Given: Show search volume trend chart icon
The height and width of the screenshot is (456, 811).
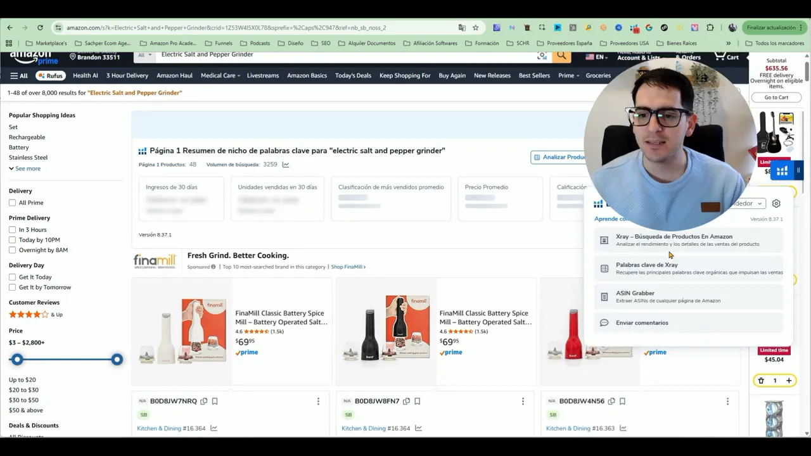Looking at the screenshot, I should pyautogui.click(x=286, y=165).
